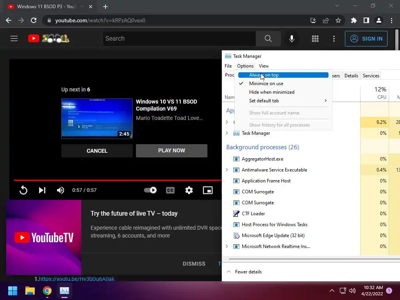Open Chrome's three-dot menu
Screen dimensions: 400x300
391,20
